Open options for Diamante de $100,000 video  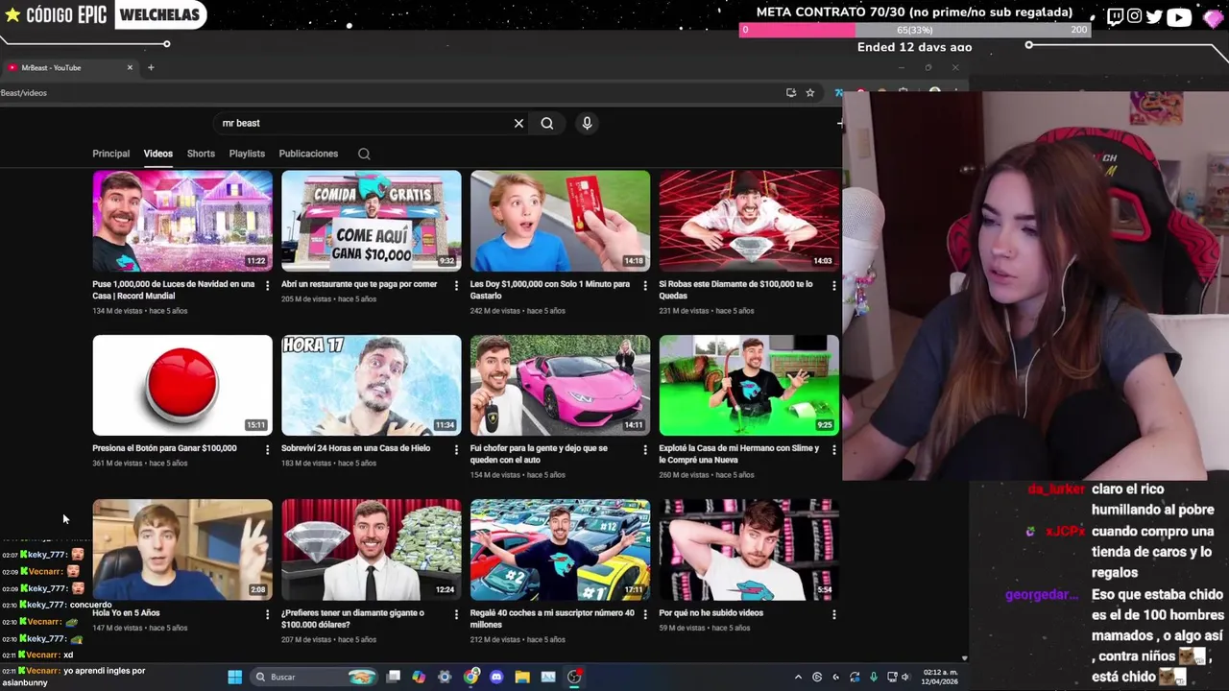click(x=833, y=285)
